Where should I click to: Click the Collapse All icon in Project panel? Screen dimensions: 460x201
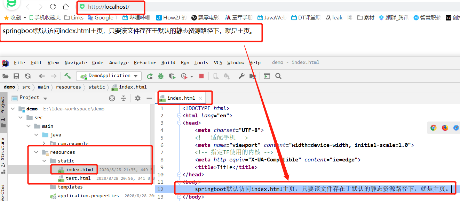(x=123, y=98)
